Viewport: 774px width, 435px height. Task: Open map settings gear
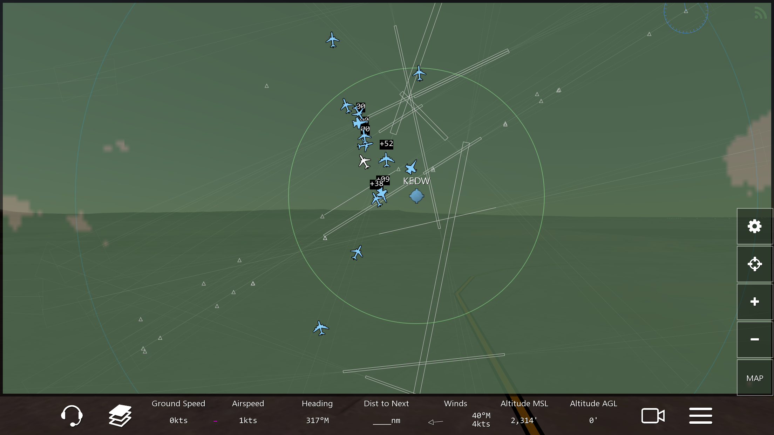tap(754, 227)
